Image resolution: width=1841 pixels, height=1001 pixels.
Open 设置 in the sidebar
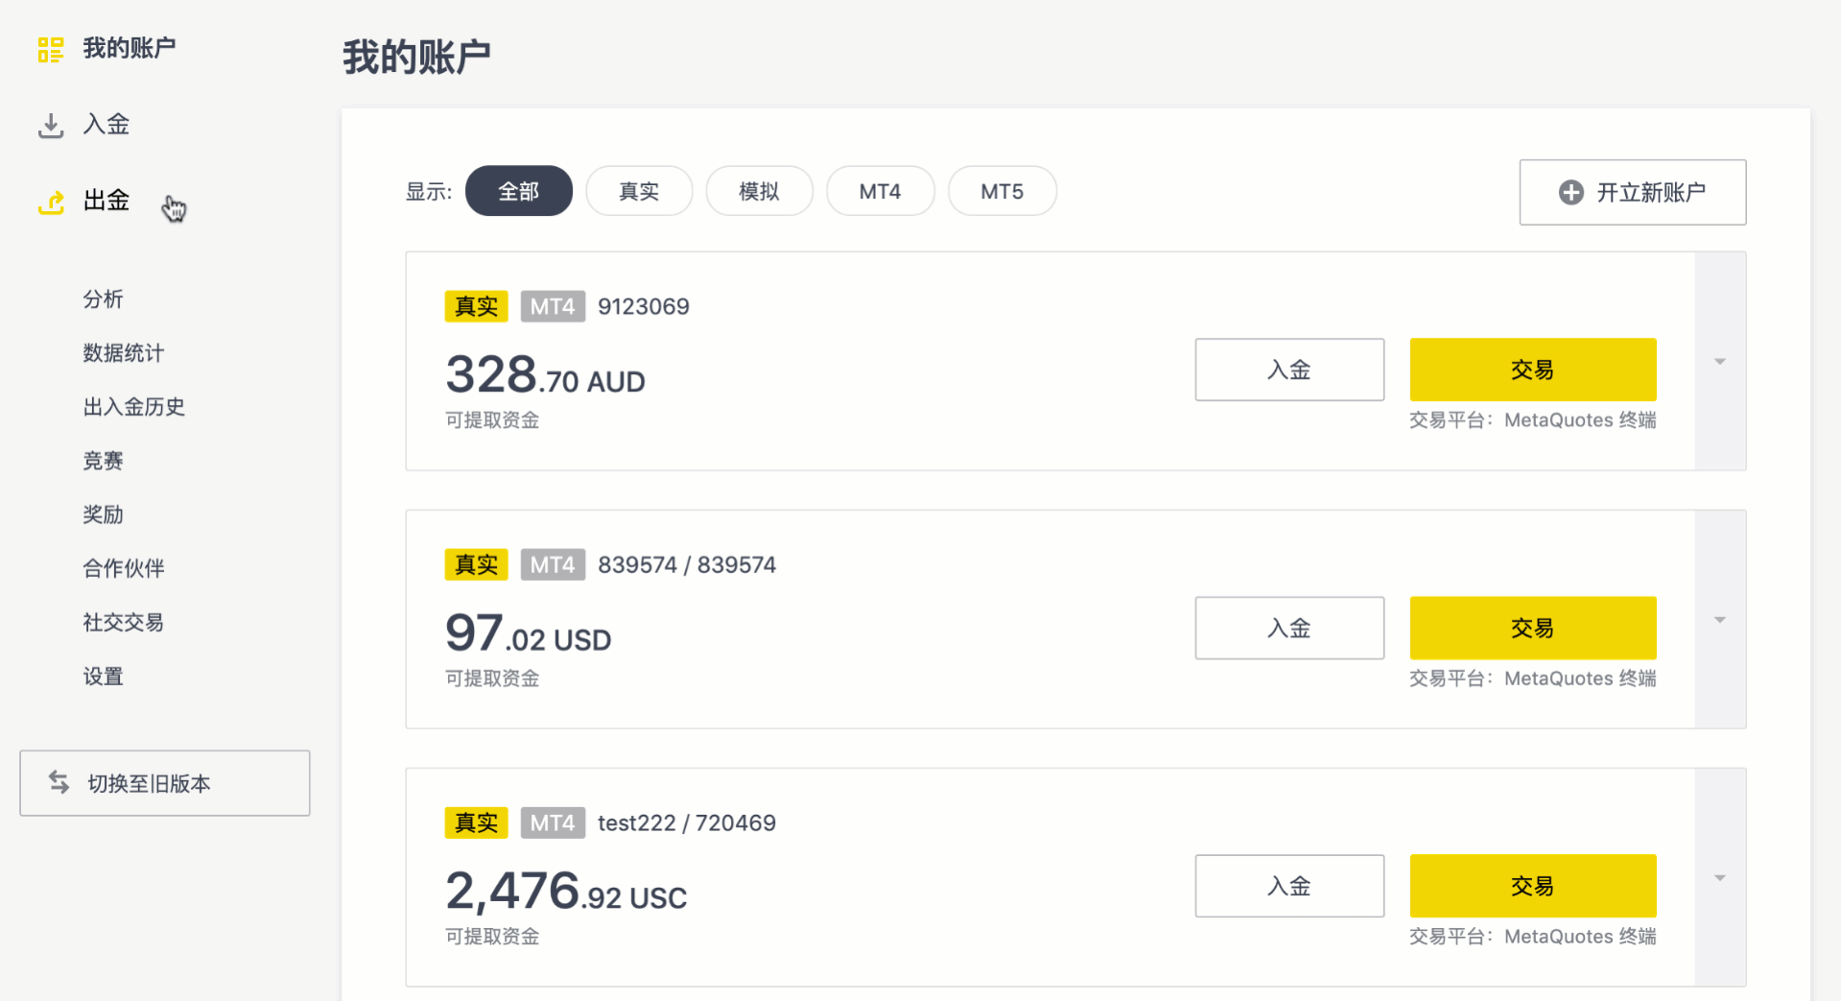coord(103,677)
